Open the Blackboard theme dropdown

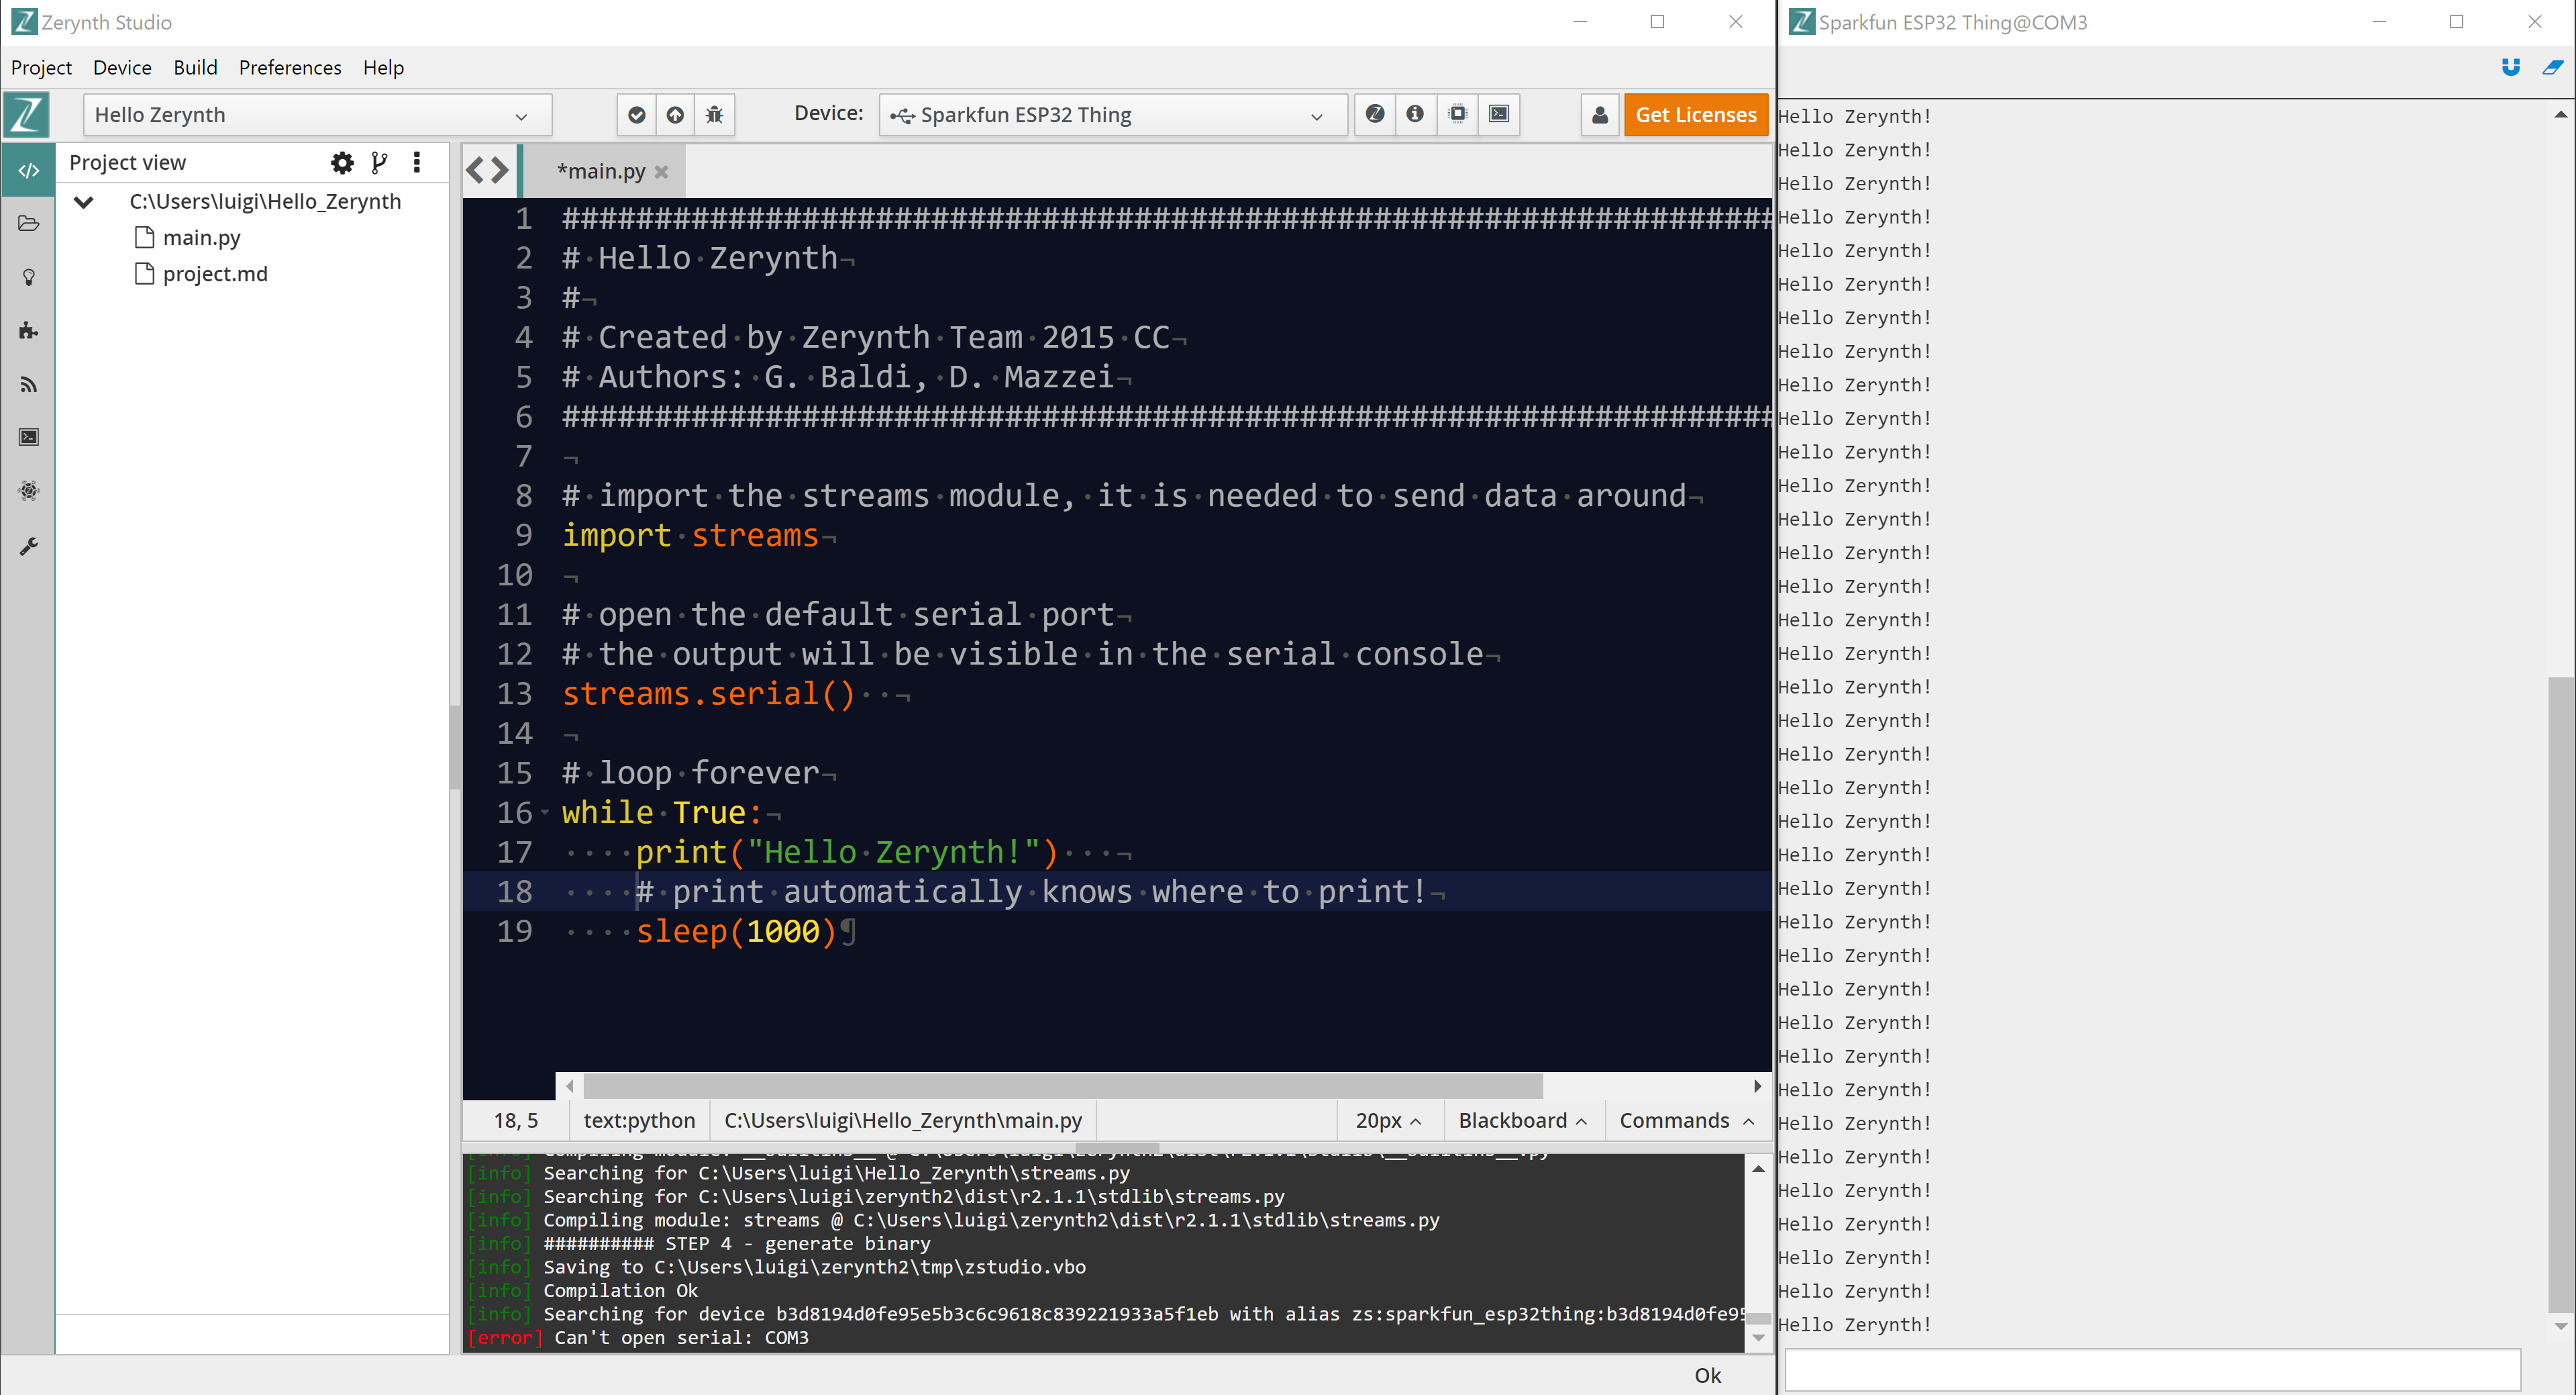coord(1523,1121)
